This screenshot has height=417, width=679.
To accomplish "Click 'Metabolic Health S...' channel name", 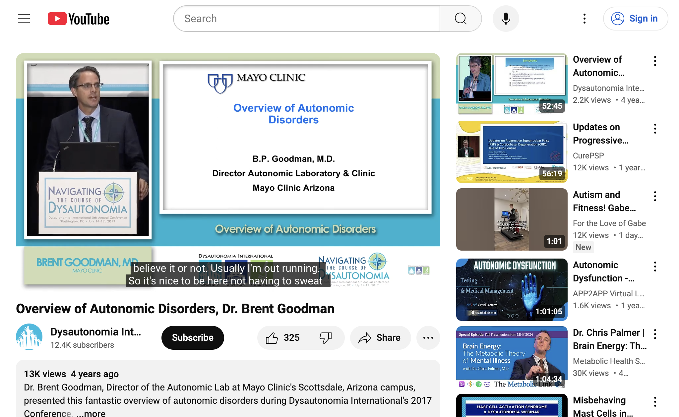I will 609,361.
